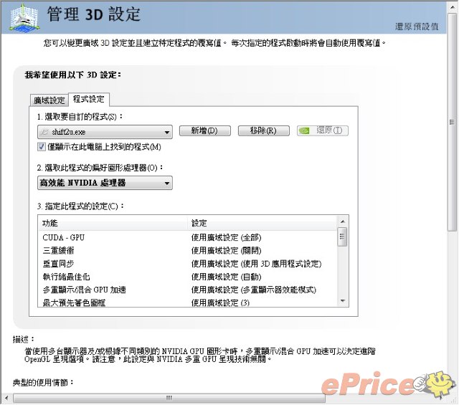Click the 還原預設值 link
Image resolution: width=459 pixels, height=405 pixels.
click(x=417, y=27)
